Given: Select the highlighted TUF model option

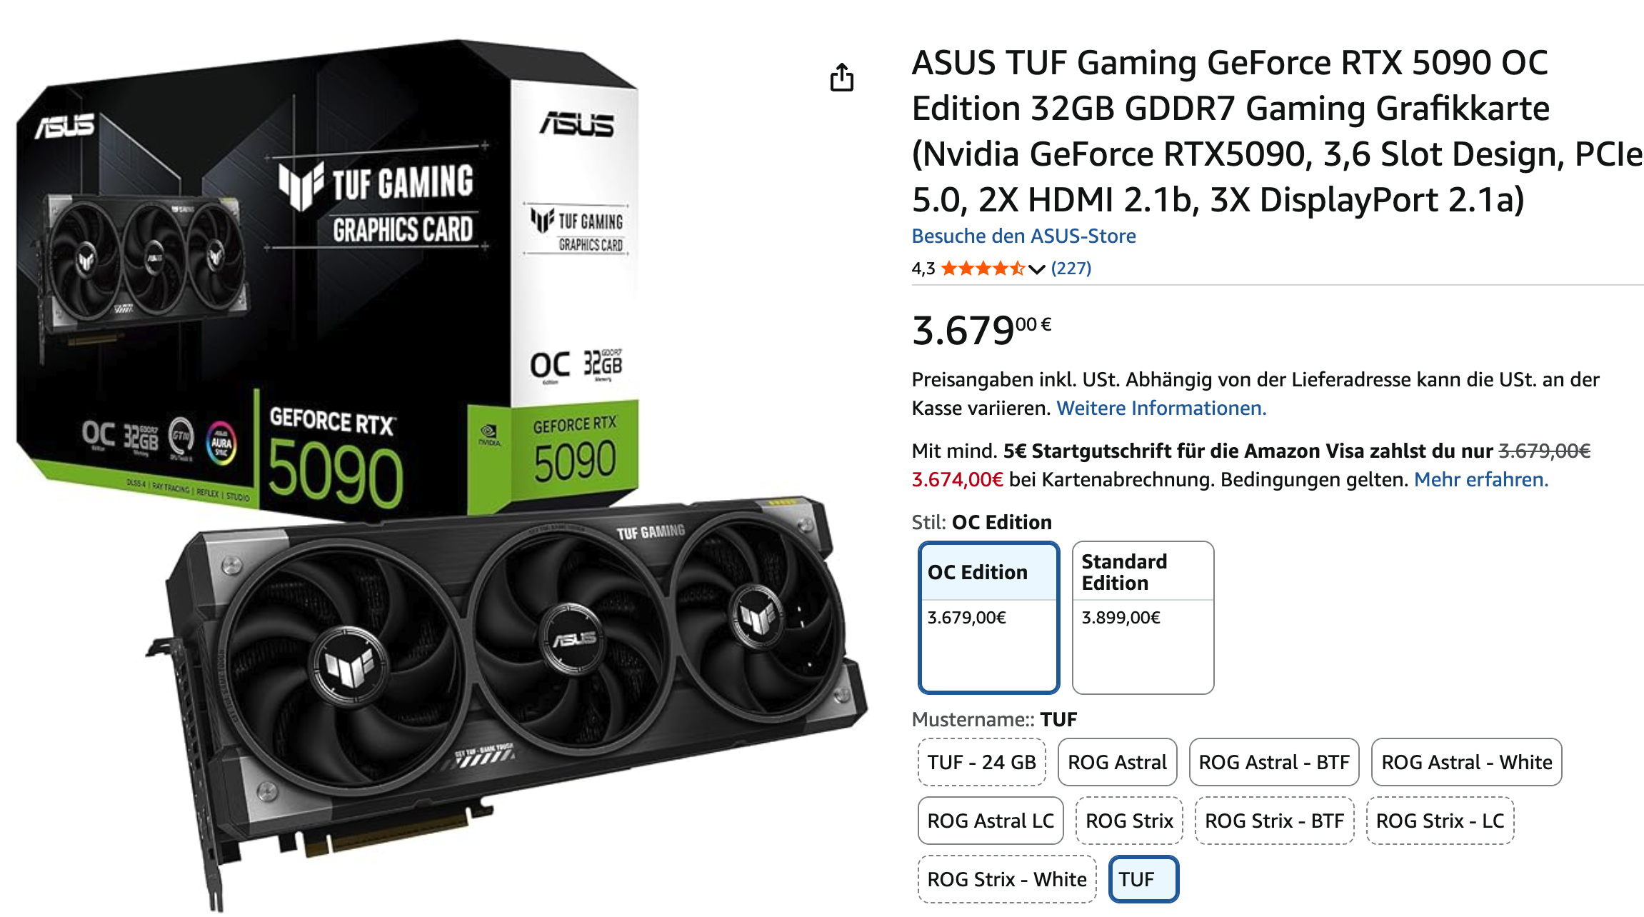Looking at the screenshot, I should click(x=1143, y=879).
